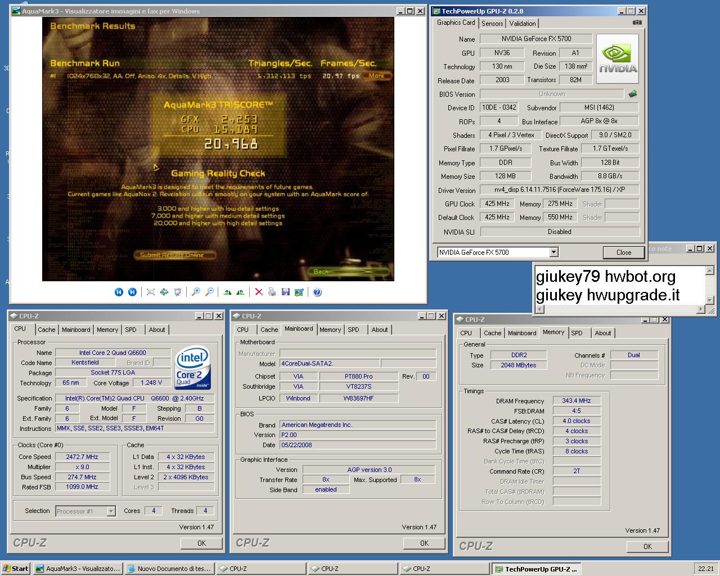Click the More button beside fps result
Screen dimensions: 720x576
pos(377,76)
